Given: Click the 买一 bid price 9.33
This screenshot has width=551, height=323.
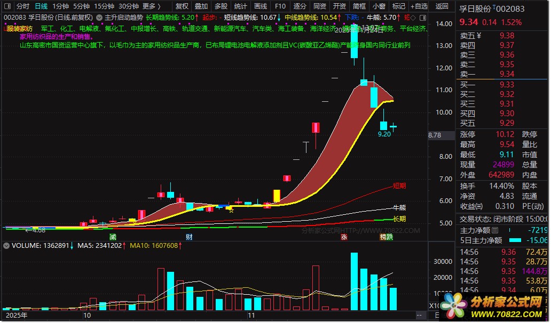Looking at the screenshot, I should pos(507,85).
